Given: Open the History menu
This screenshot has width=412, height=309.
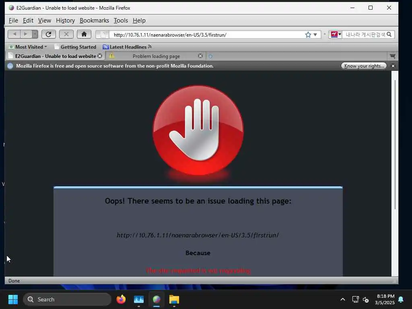Looking at the screenshot, I should coord(65,21).
